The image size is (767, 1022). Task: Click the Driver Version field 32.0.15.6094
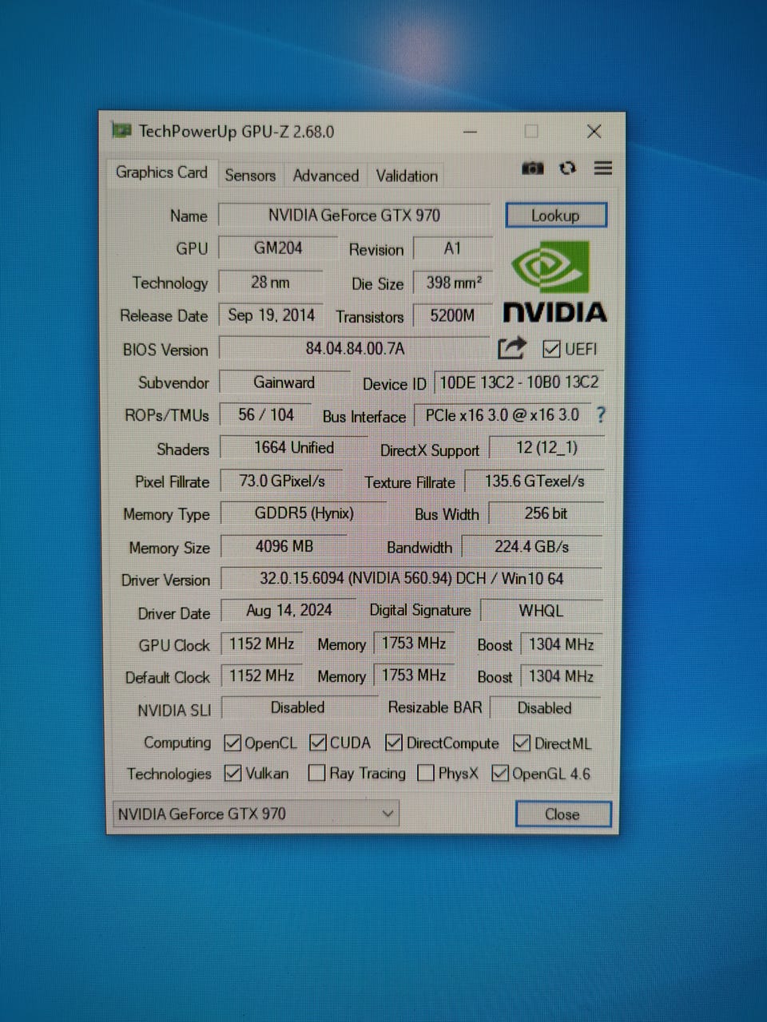[411, 578]
